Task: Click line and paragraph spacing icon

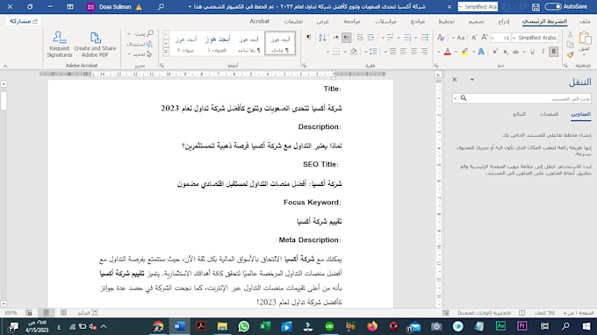Action: pos(373,52)
